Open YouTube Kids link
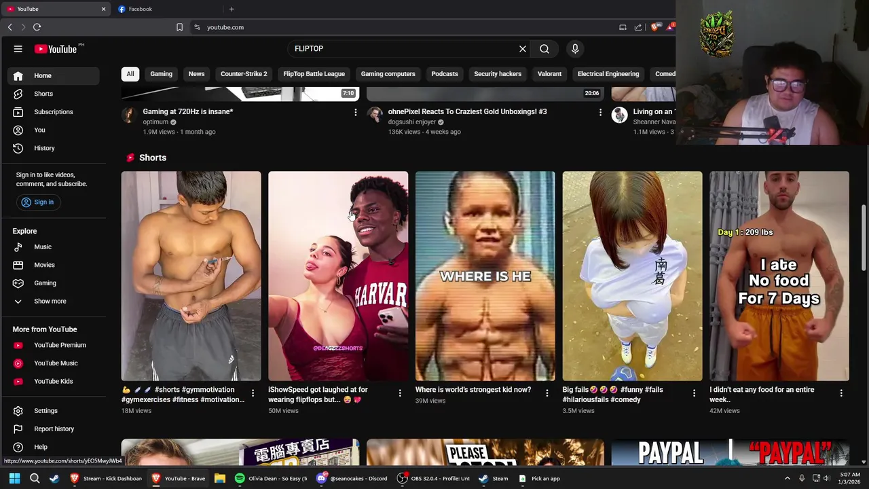Viewport: 869px width, 489px height. pos(54,381)
